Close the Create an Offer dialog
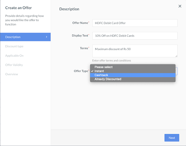Screen dimensions: 186x146 point(180,6)
